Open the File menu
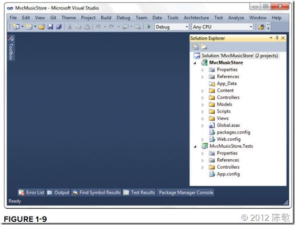 click(x=13, y=18)
